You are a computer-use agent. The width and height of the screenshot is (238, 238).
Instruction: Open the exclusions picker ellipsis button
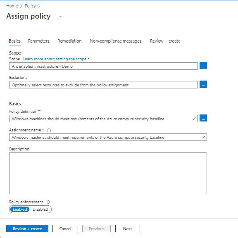click(203, 84)
